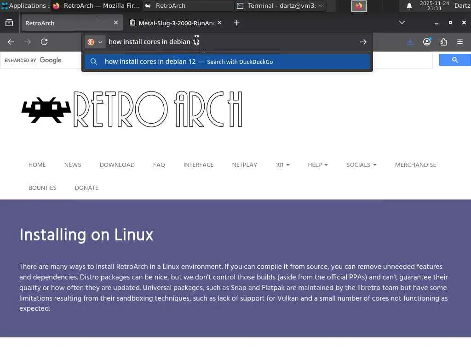
Task: Switch to the Metal-Slug-3-2000 tab
Action: (x=176, y=23)
